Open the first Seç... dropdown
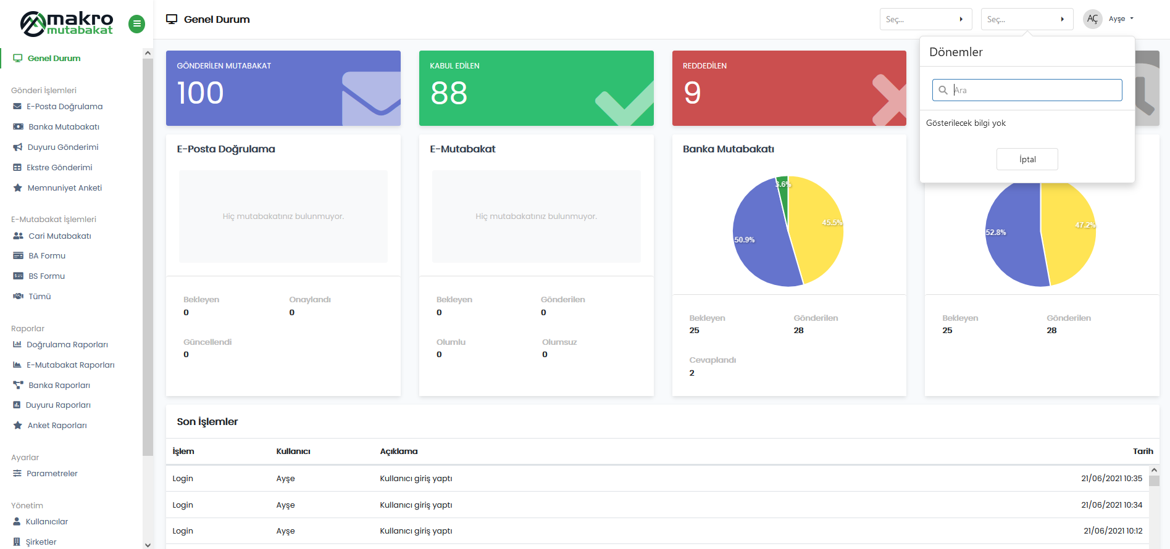Screen dimensions: 1170x549 (925, 19)
